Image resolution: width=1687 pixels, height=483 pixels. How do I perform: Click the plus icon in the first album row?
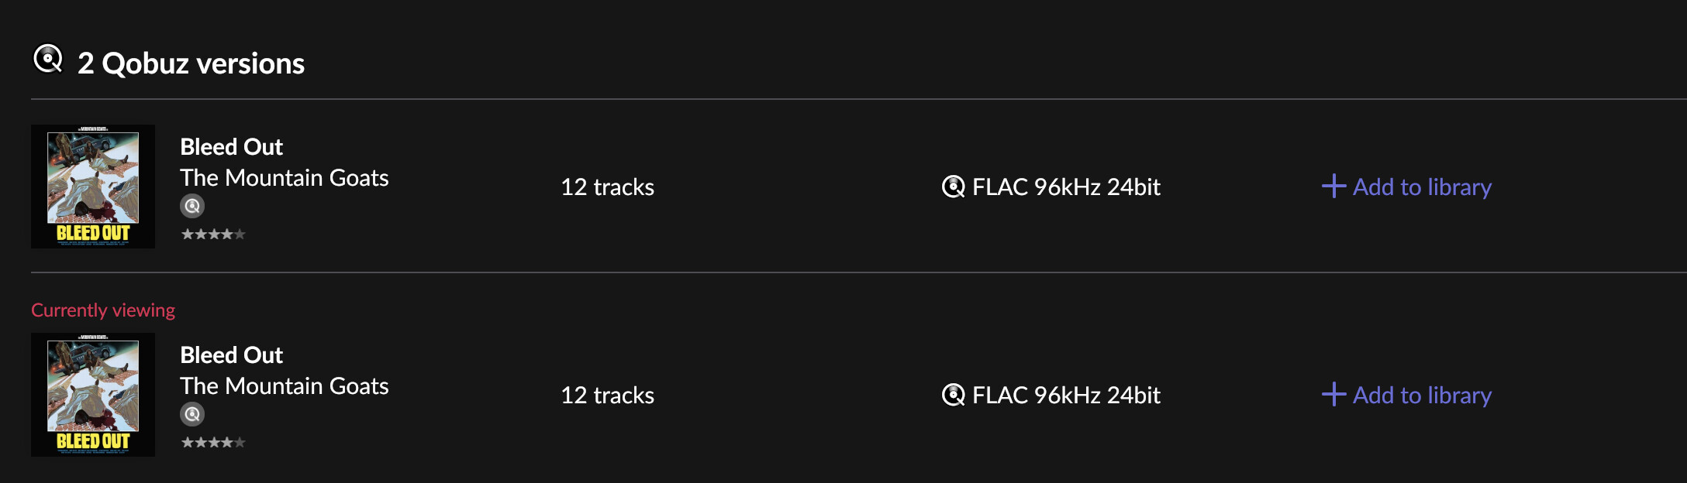1333,187
